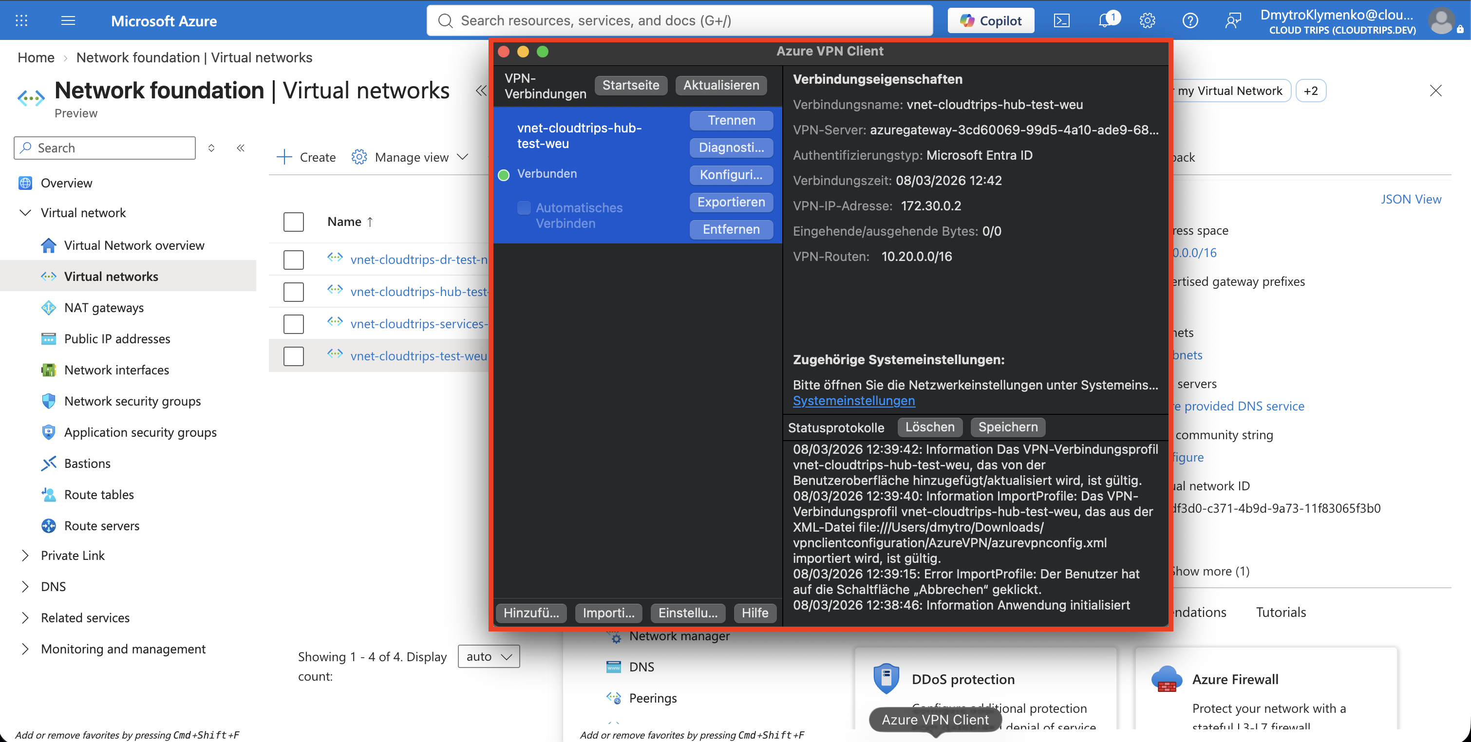Click the Azure Firewall icon
Image resolution: width=1471 pixels, height=742 pixels.
click(x=1167, y=679)
